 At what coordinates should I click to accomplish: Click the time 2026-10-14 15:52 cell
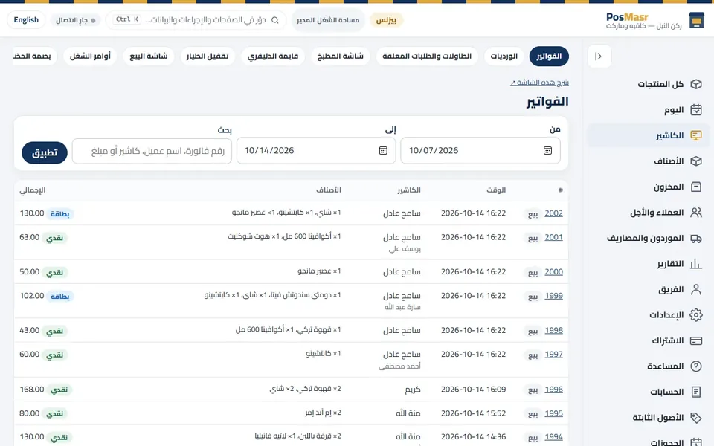click(473, 413)
